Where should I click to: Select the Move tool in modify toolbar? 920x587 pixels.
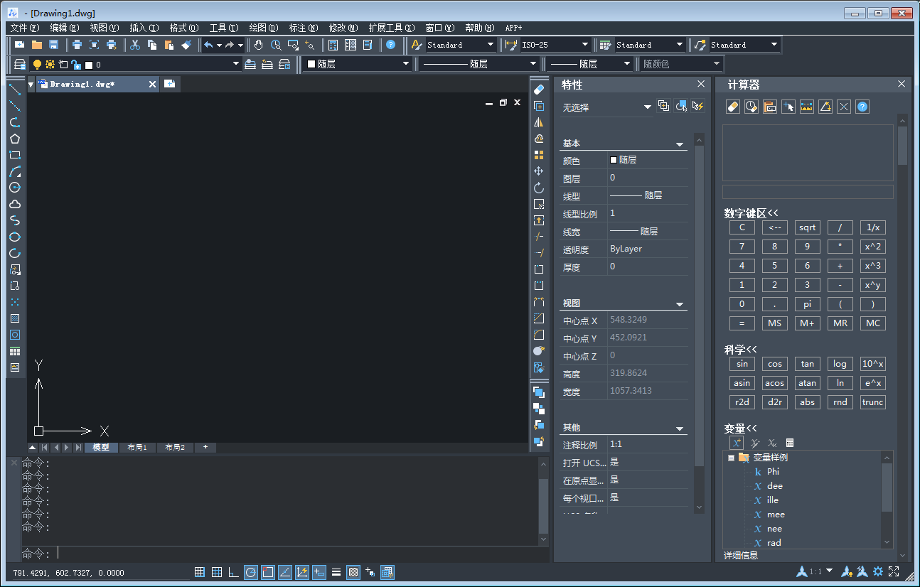pos(539,171)
